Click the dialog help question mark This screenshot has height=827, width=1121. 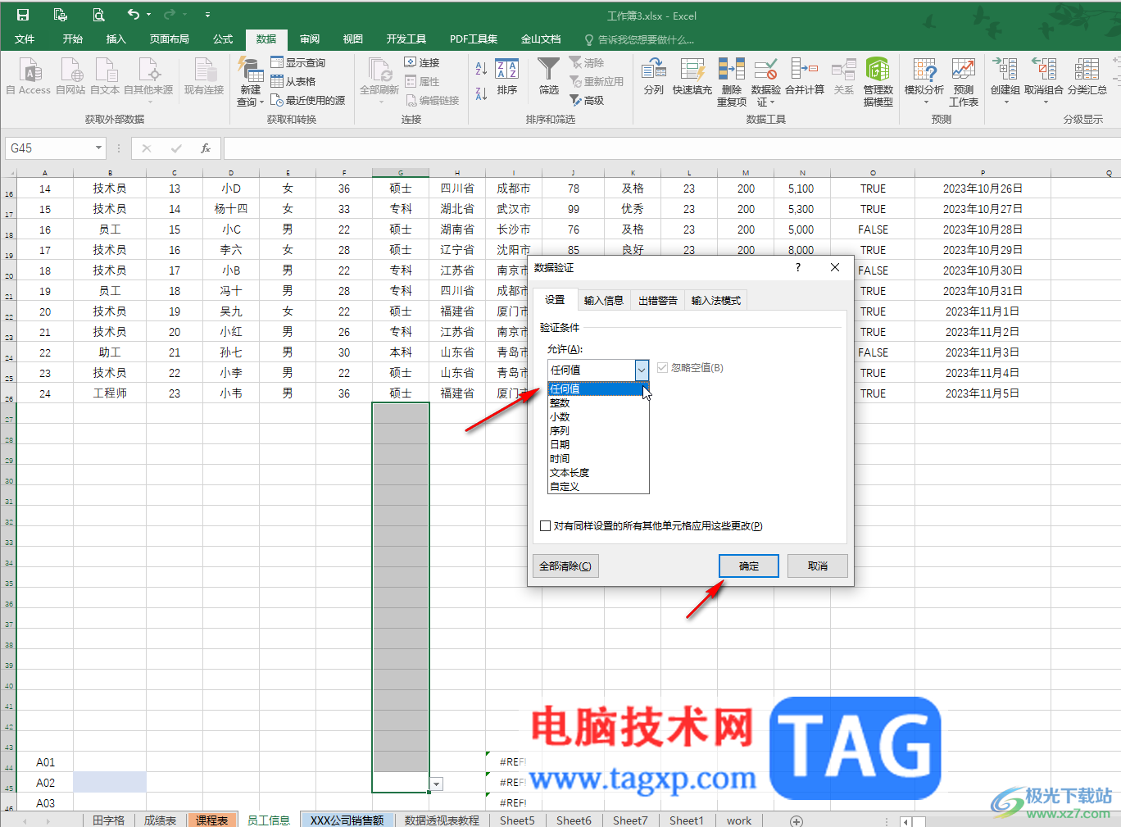[x=798, y=267]
